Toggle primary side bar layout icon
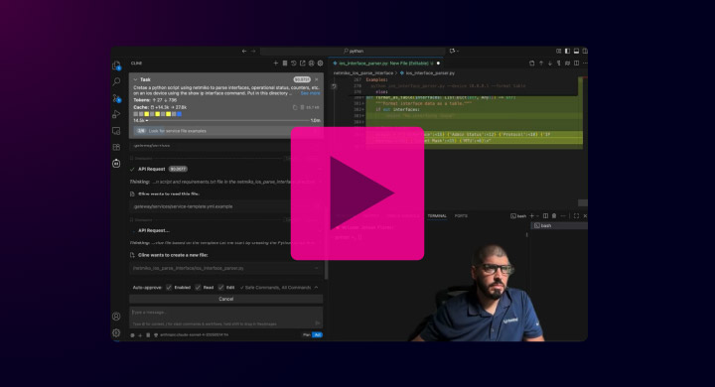 tap(567, 51)
